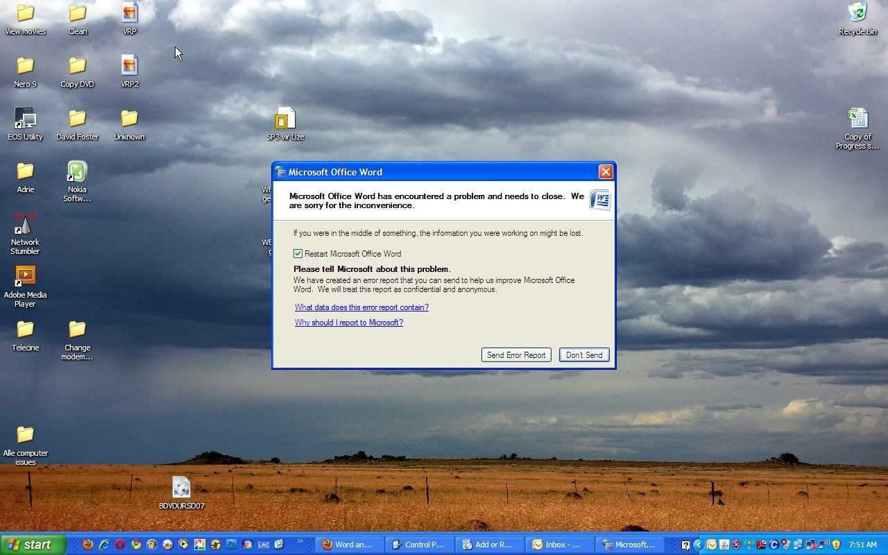Launch Google Chrome from Quick Launch

point(136,545)
